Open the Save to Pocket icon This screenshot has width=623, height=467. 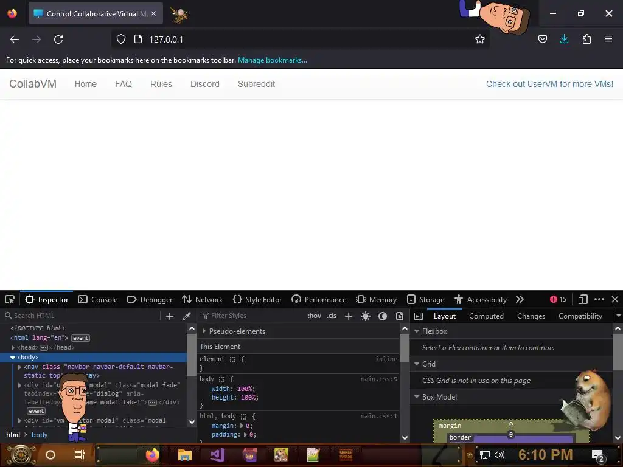coord(542,40)
